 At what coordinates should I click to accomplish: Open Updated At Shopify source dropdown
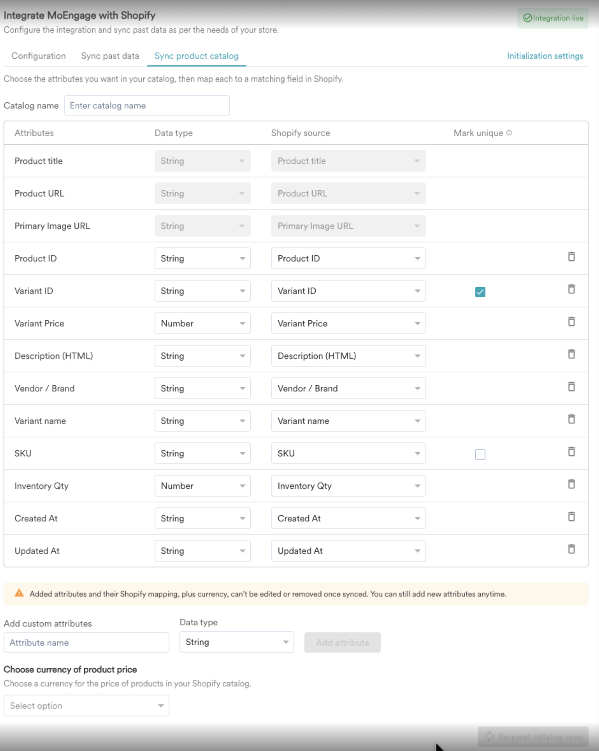(x=348, y=551)
